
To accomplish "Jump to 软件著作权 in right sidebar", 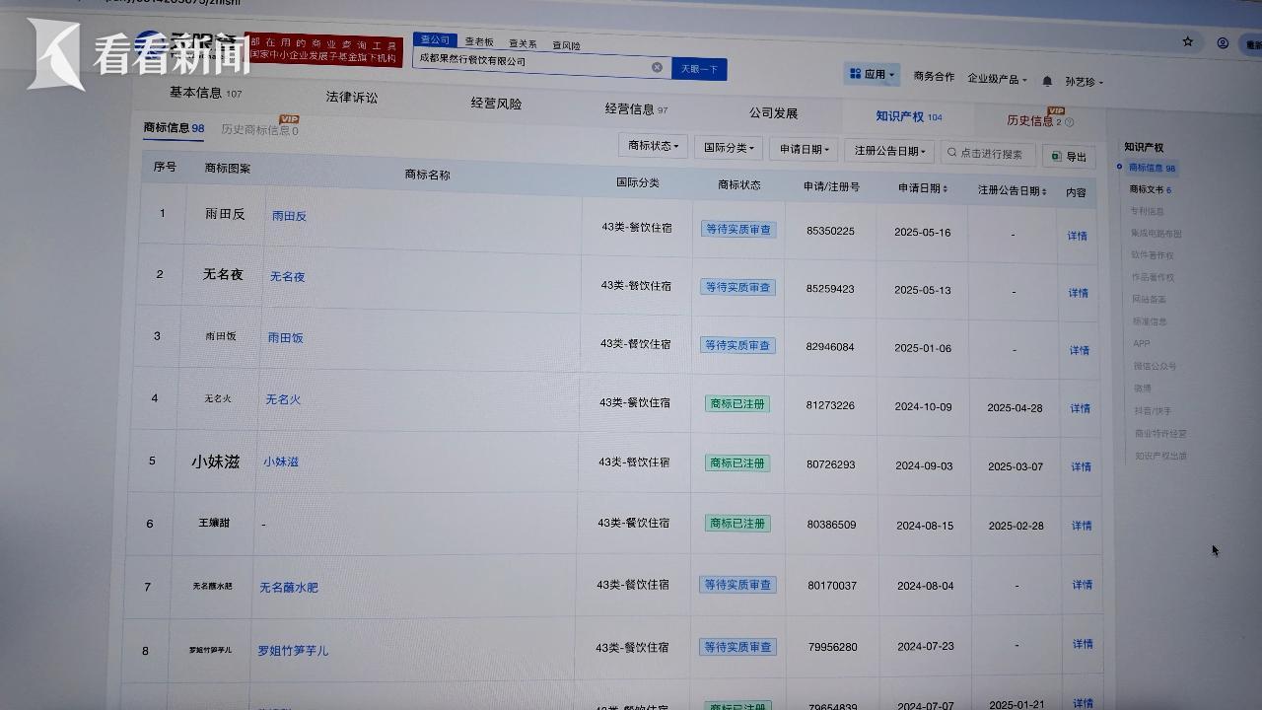I will [x=1152, y=255].
